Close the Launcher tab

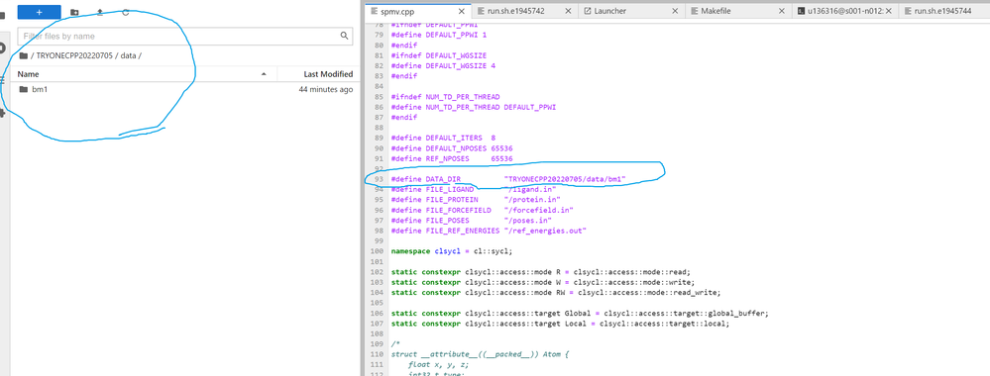click(x=675, y=11)
